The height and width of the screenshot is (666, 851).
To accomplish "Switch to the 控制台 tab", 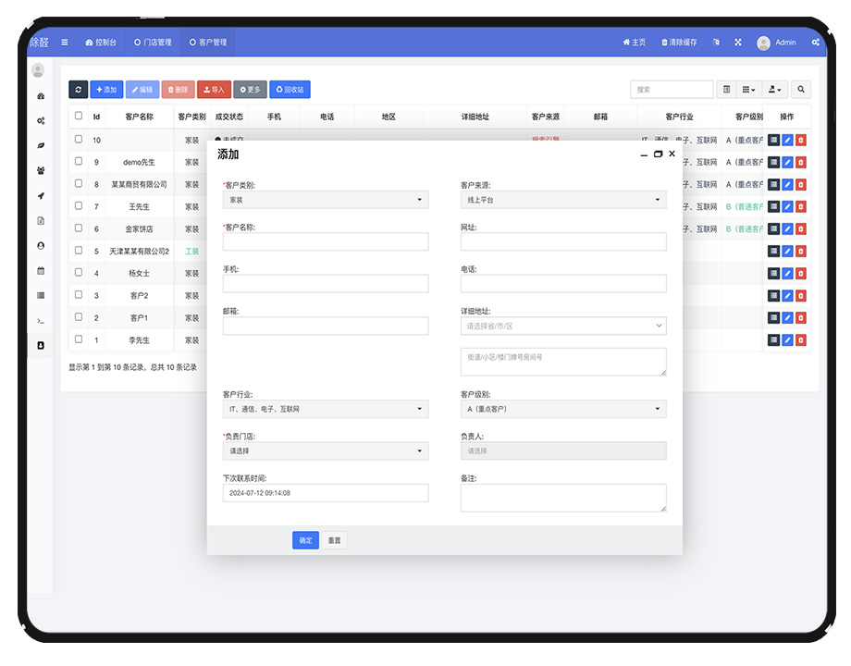I will point(101,43).
